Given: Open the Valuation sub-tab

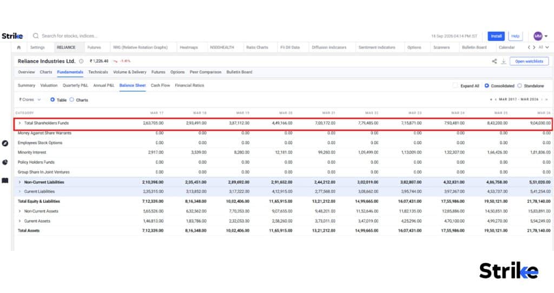Looking at the screenshot, I should pyautogui.click(x=49, y=85).
